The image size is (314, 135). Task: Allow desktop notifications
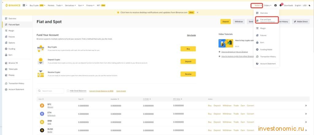click(191, 12)
